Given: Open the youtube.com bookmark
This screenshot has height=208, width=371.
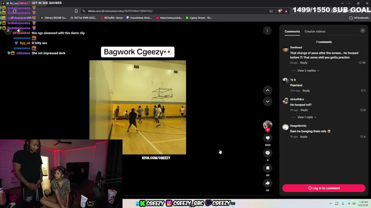Looking at the screenshot, I should click(169, 18).
